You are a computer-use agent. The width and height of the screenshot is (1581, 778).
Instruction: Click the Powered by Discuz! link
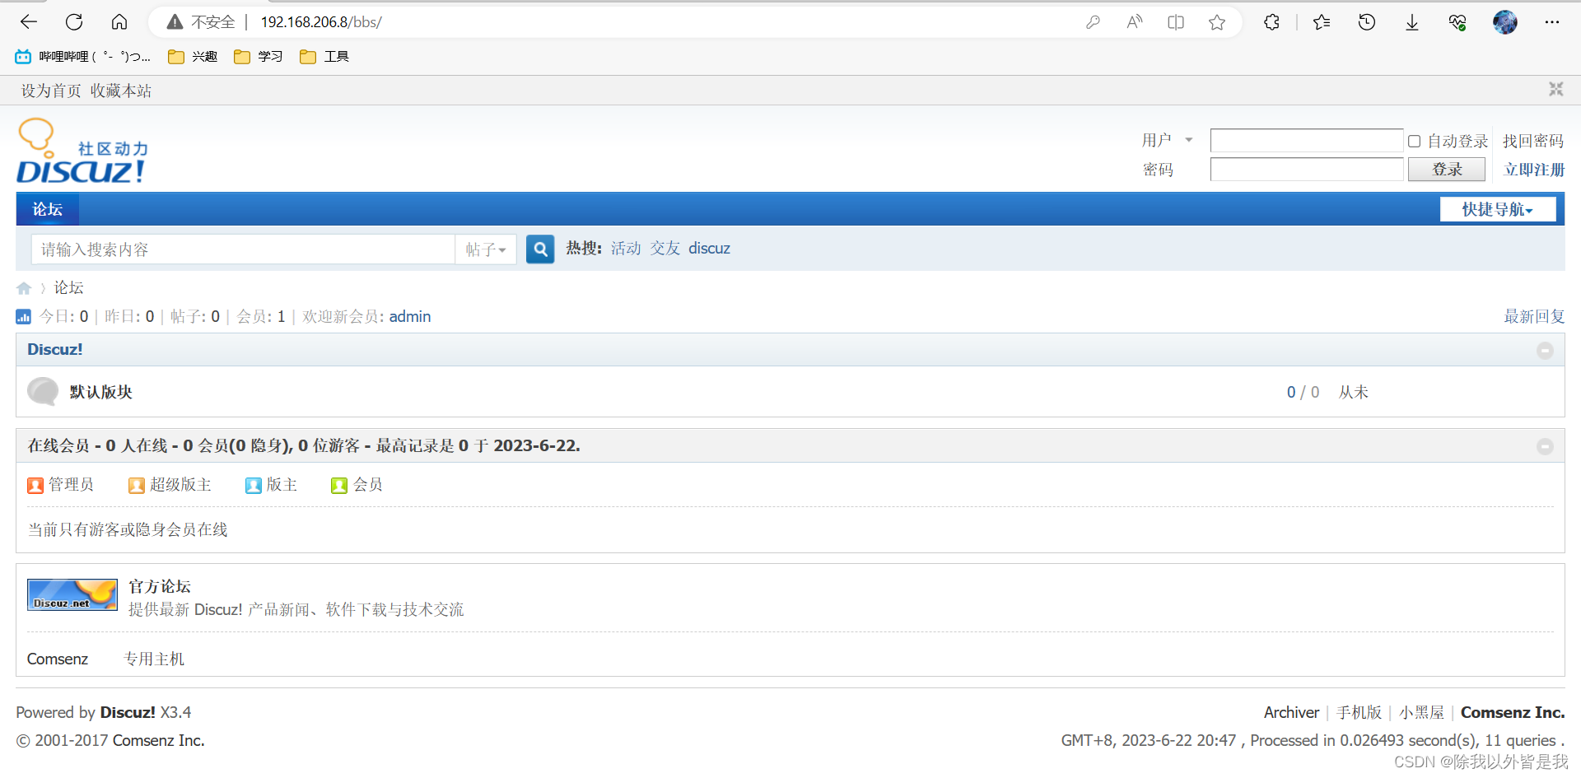(128, 712)
